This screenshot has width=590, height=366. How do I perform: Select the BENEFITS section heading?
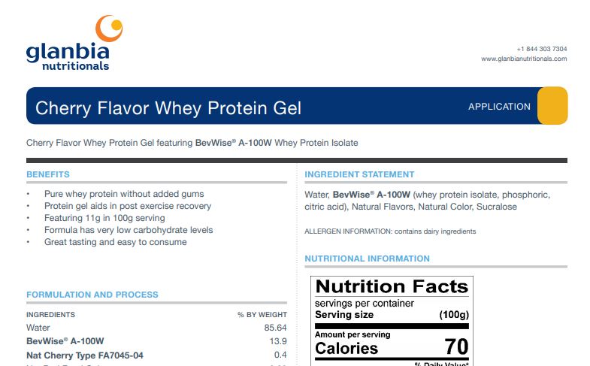pos(48,174)
